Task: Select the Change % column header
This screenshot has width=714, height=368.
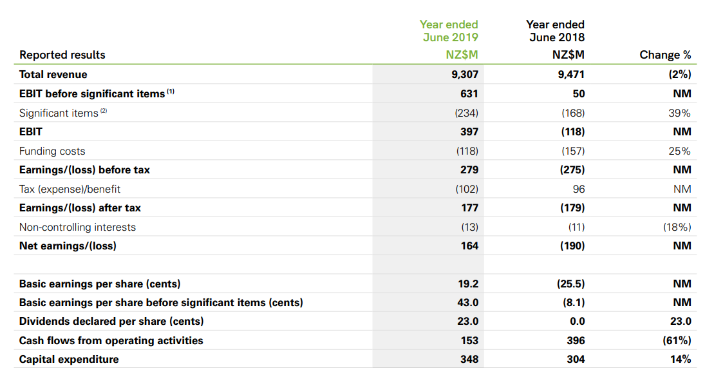Action: point(665,55)
